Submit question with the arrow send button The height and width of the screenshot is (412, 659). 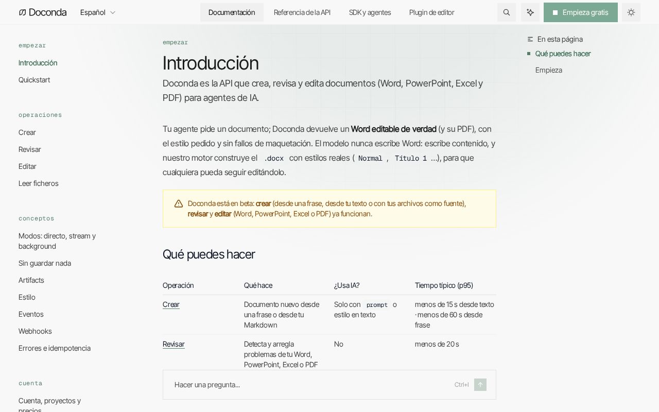tap(480, 385)
